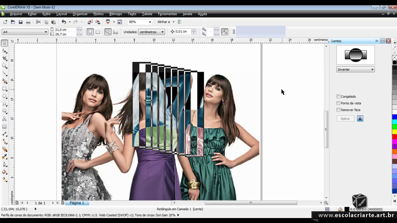Paste from clipboard
397x223 pixels.
click(x=53, y=22)
